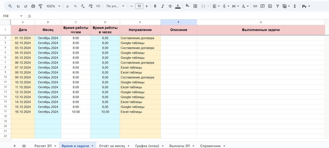This screenshot has width=329, height=148.
Task: Create a filter
Action: [278, 6]
